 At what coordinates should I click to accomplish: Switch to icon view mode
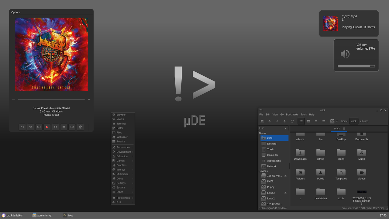[x=301, y=121]
